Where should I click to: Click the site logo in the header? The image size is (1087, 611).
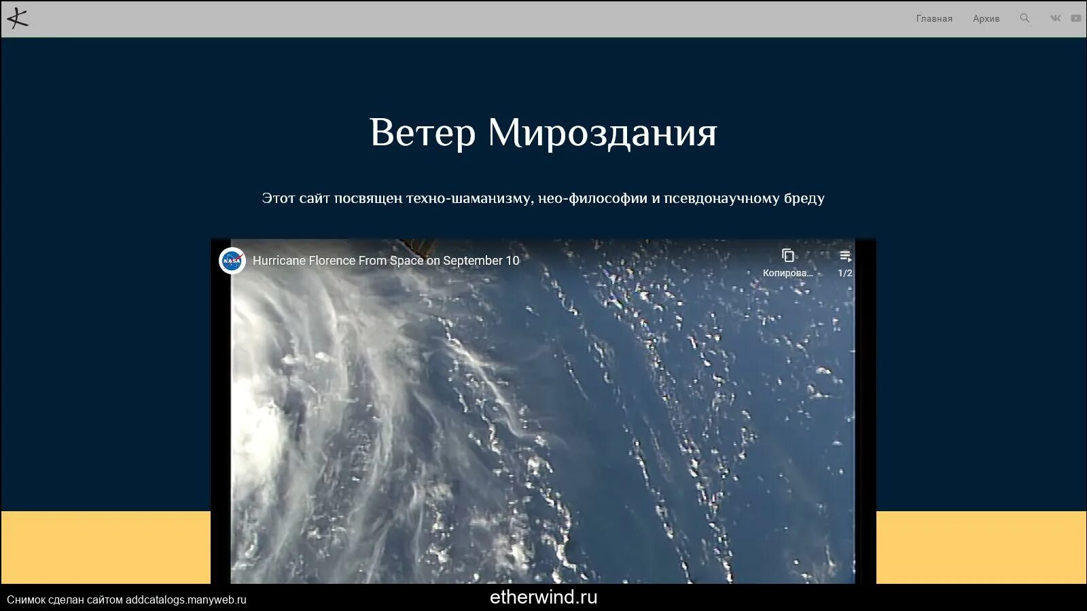(18, 18)
